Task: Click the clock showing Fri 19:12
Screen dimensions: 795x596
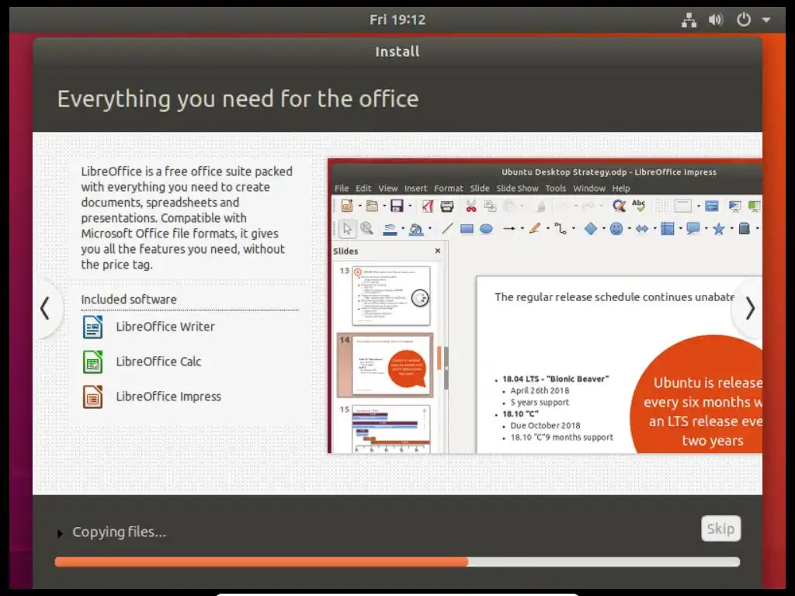Action: point(397,19)
